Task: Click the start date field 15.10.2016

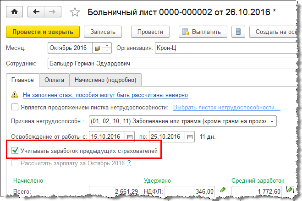Action: pos(107,137)
